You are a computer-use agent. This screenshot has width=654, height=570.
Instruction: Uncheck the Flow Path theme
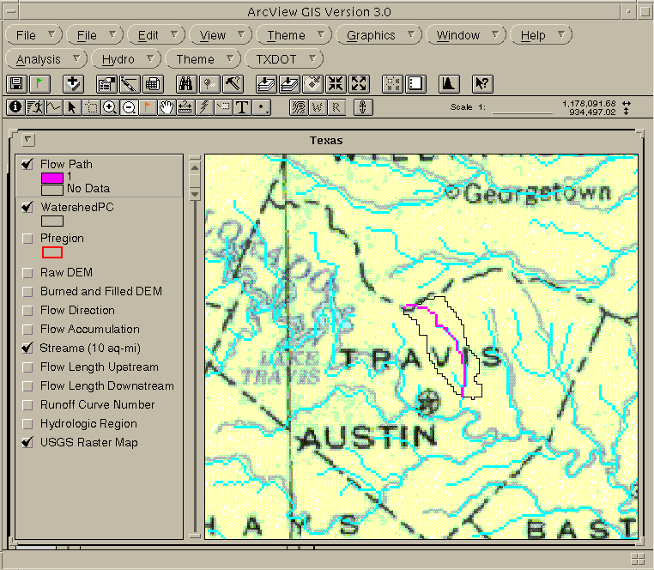[28, 165]
